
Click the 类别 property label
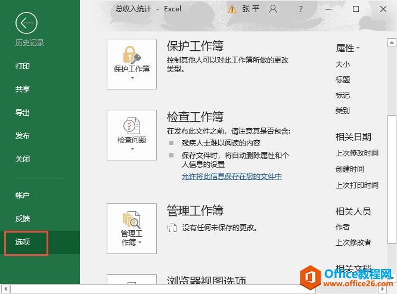[343, 111]
